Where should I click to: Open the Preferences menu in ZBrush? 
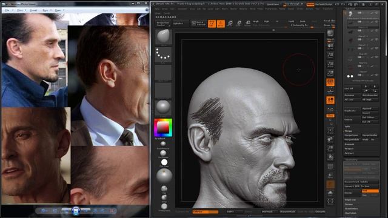tap(271, 8)
